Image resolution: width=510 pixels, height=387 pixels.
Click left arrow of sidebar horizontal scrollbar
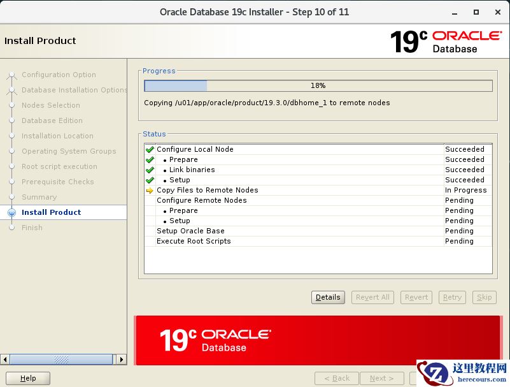5,360
